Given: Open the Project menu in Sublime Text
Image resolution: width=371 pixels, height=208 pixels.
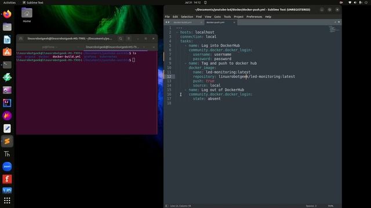Looking at the screenshot, I should point(238,17).
